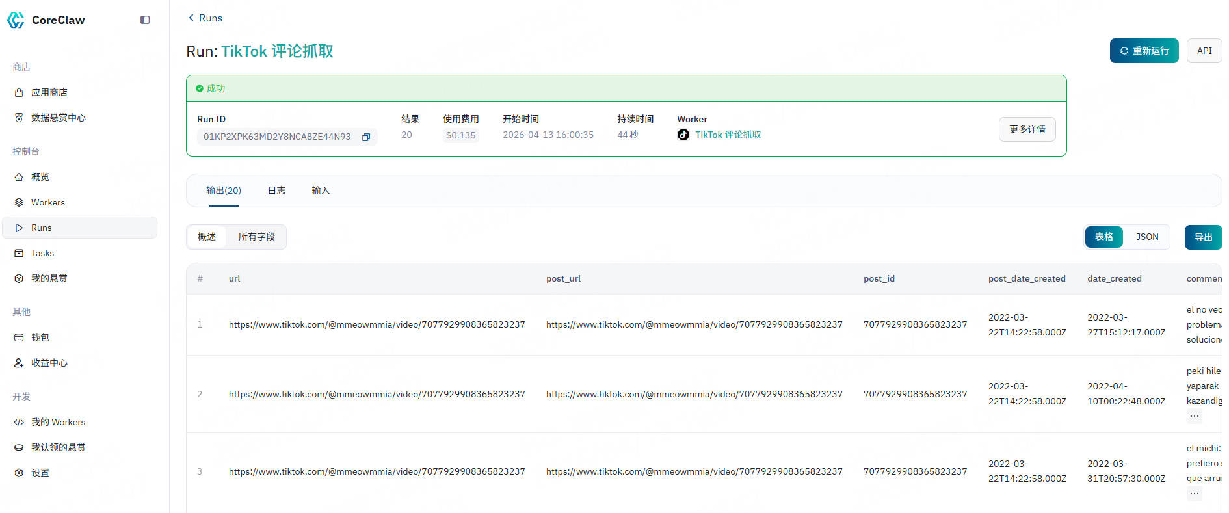Expand truncated comment in row 3
Screen dimensions: 1229x513
point(1194,493)
